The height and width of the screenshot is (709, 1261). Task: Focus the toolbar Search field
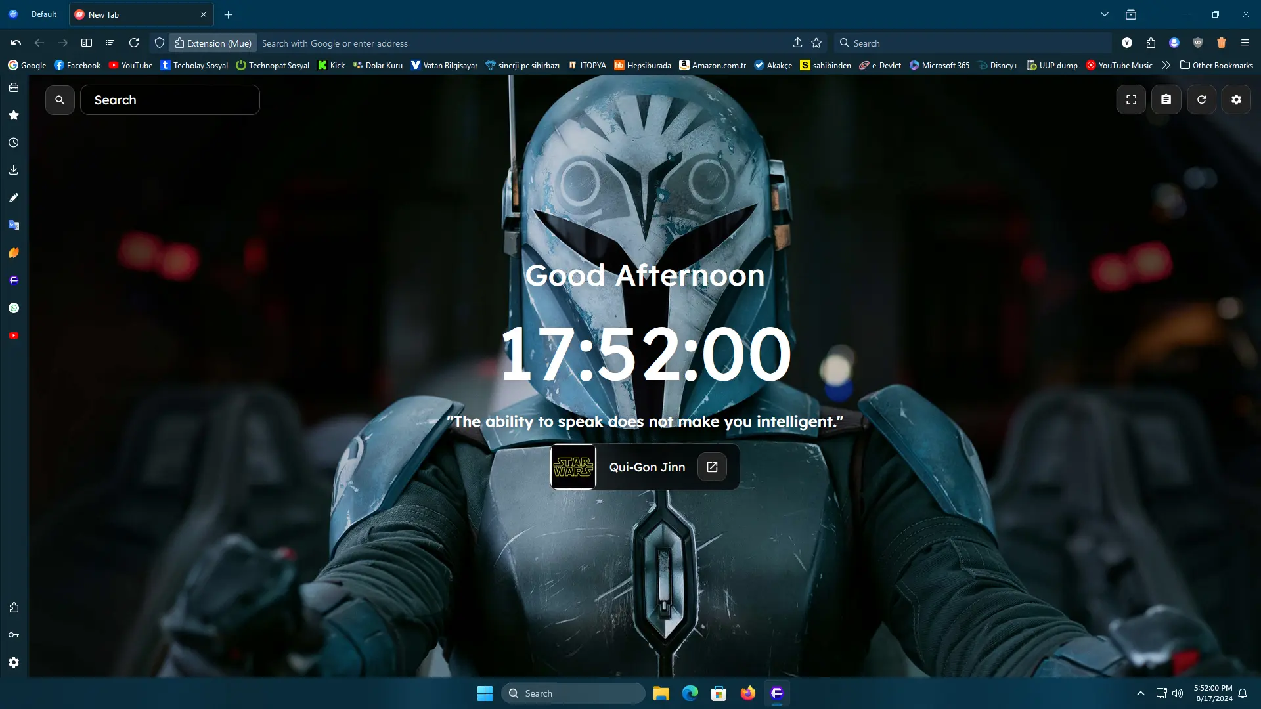coord(973,43)
